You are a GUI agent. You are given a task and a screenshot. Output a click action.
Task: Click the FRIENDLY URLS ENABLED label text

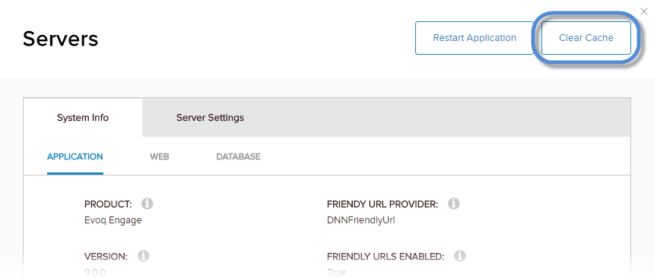click(x=386, y=256)
